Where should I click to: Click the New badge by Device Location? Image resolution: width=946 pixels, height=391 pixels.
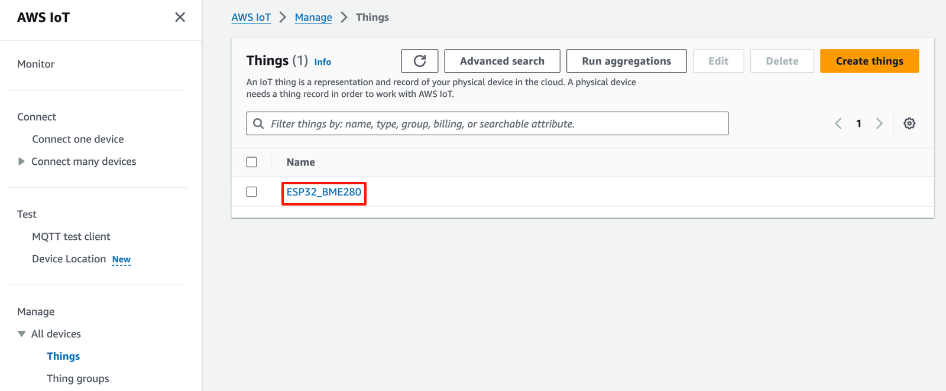tap(121, 259)
